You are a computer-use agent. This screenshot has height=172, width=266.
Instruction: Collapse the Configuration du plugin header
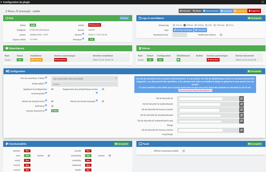click(x=1, y=2)
